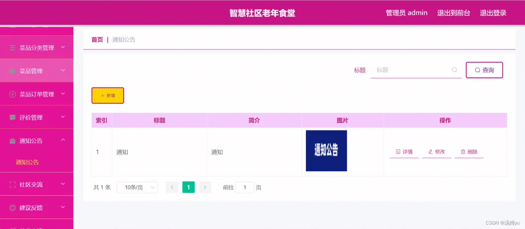Expand the 菜品管理 chevron

pos(63,70)
